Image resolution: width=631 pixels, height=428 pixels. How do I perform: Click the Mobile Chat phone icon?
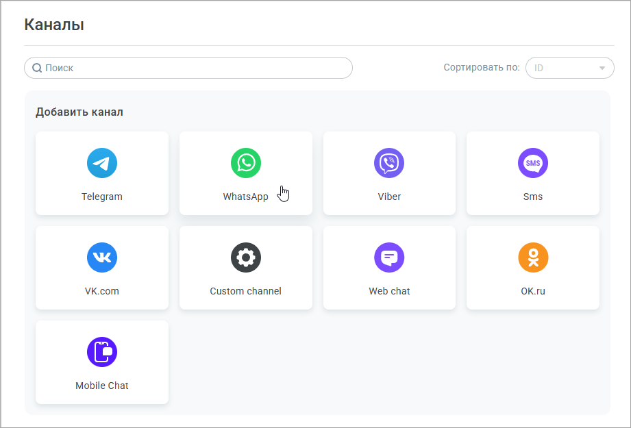tap(102, 352)
